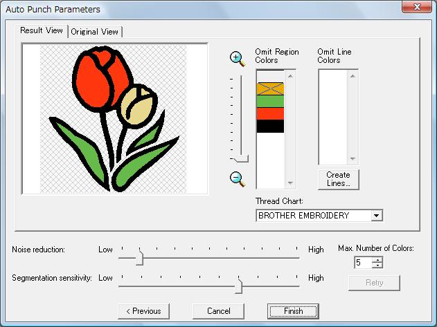The height and width of the screenshot is (327, 437).
Task: Click inside the empty Omit Line Colors list
Action: pos(333,117)
